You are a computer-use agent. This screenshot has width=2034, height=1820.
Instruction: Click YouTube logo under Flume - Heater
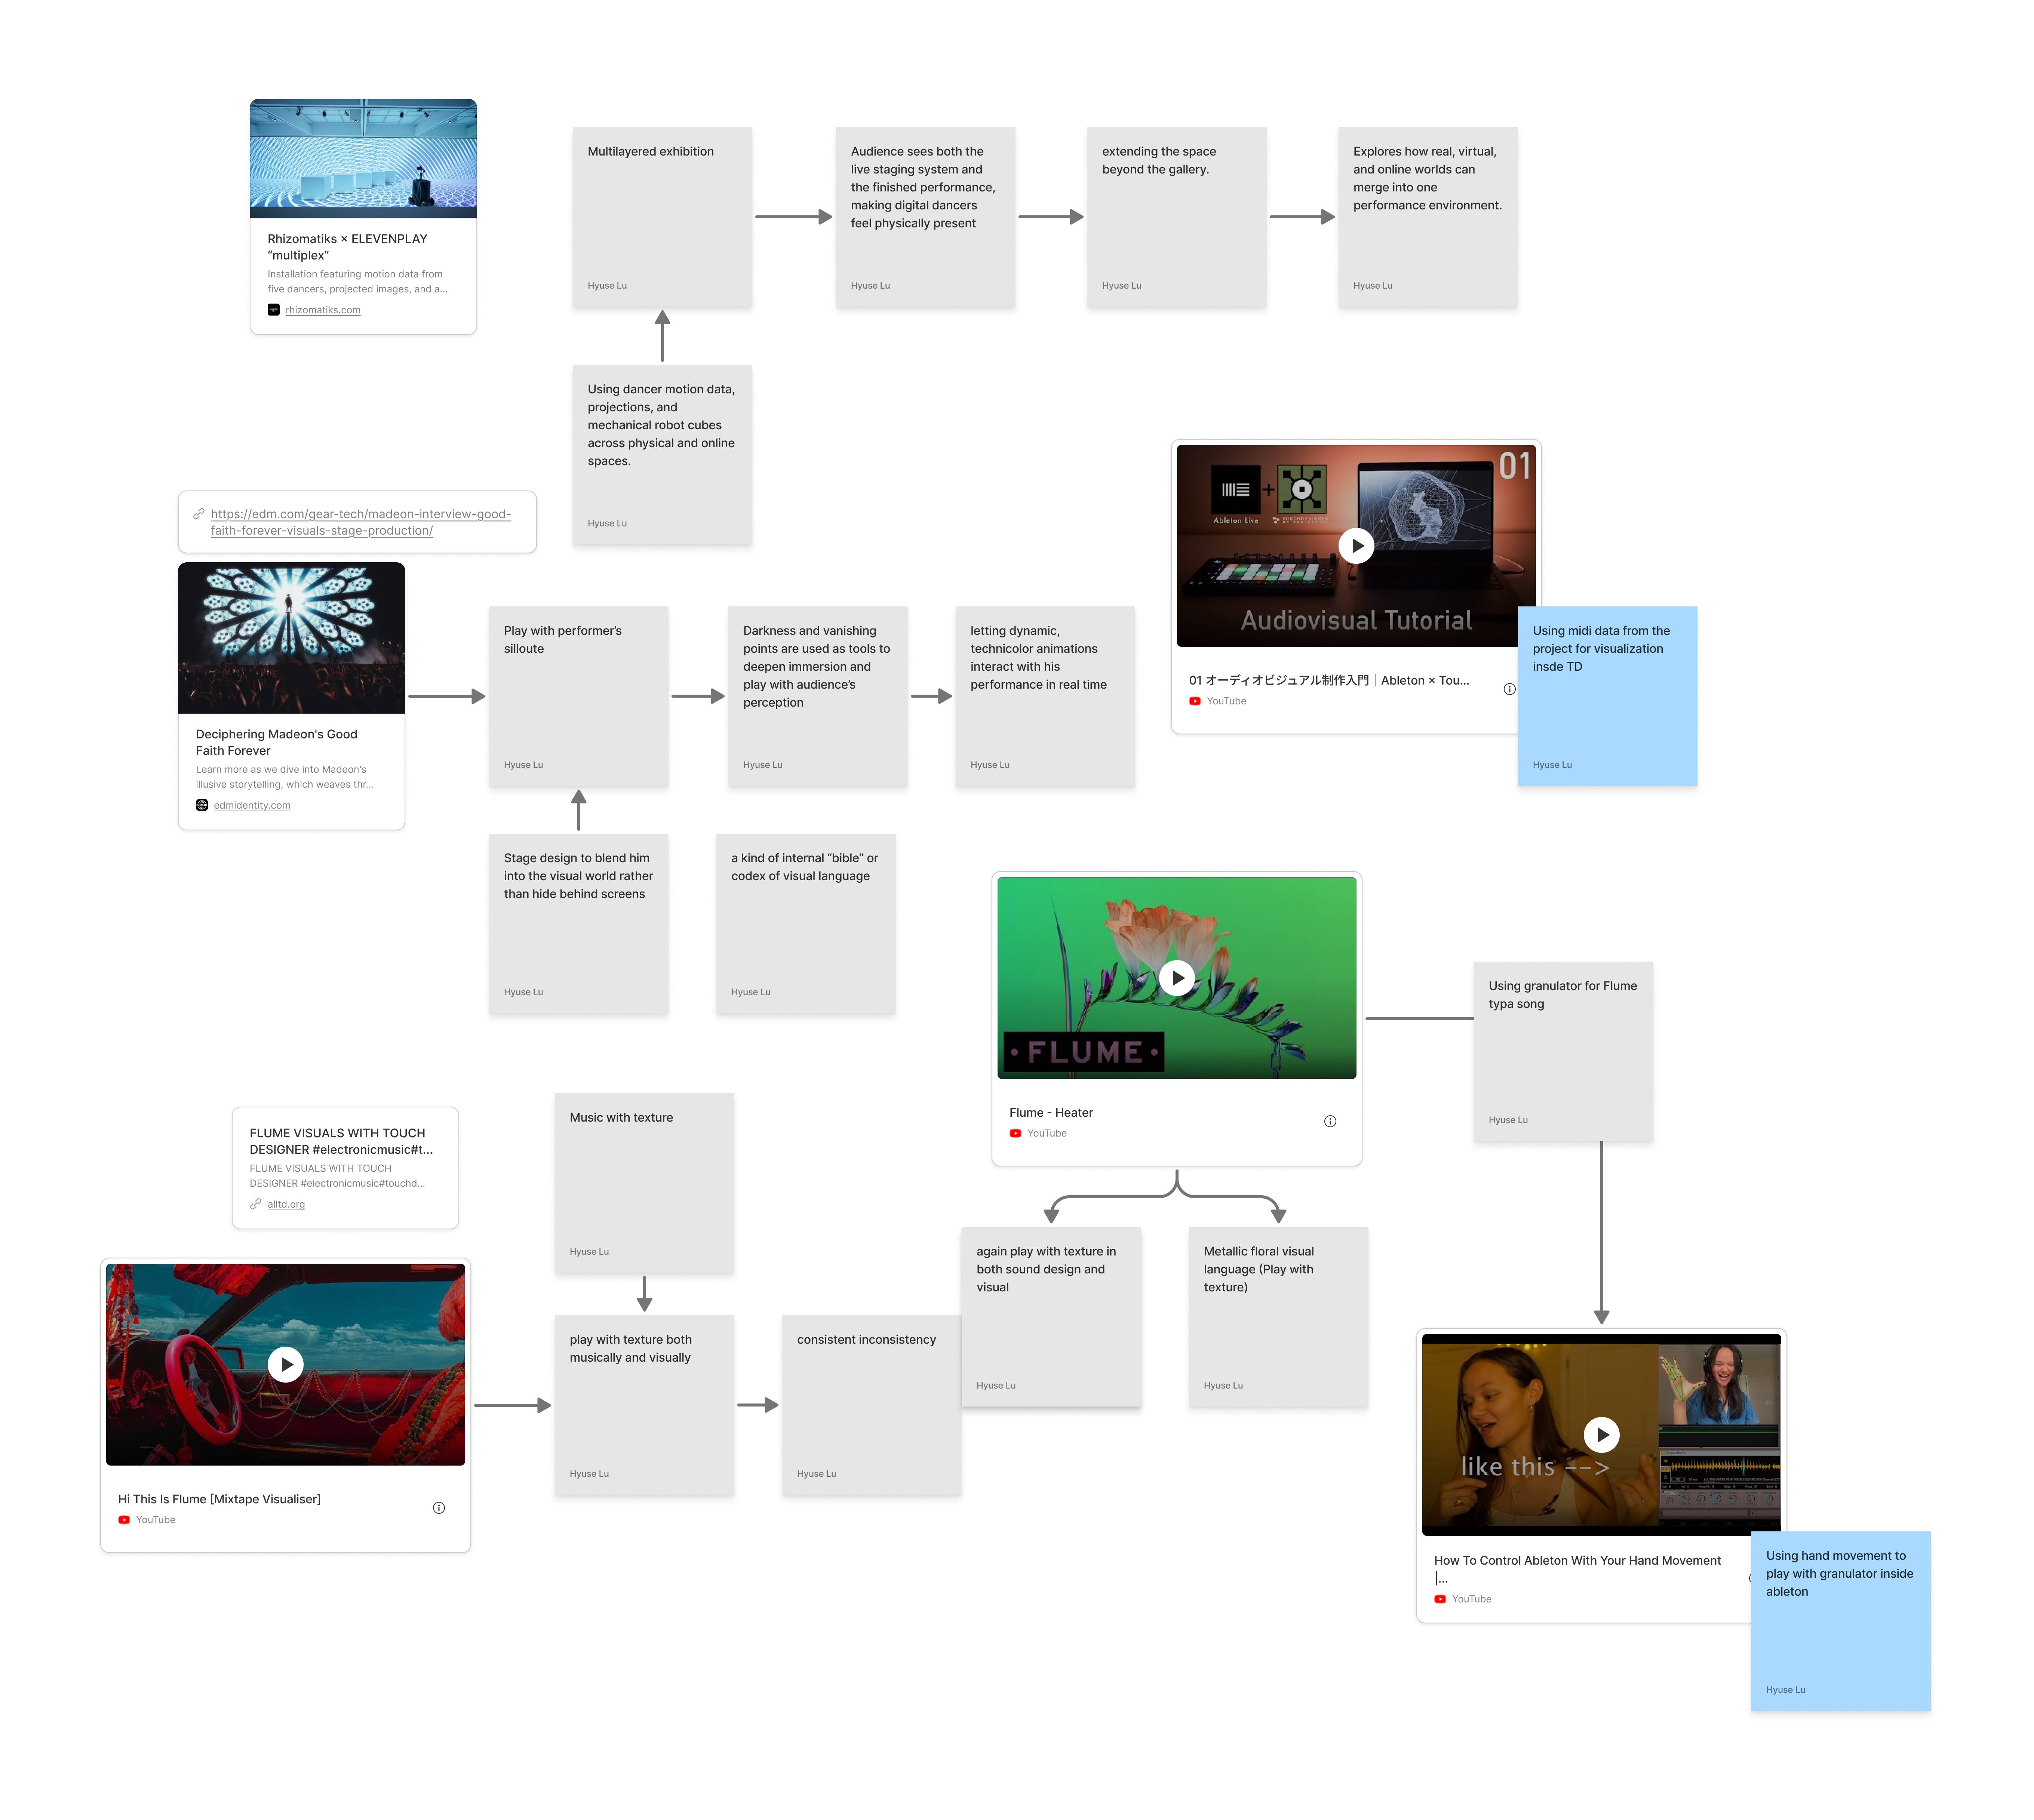1015,1133
